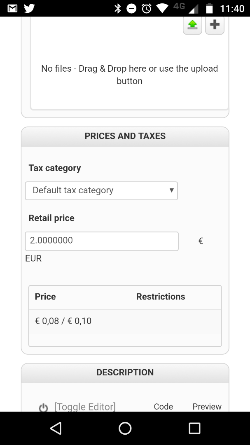Click the Toggle Editor power icon
250x445 pixels.
[x=43, y=408]
